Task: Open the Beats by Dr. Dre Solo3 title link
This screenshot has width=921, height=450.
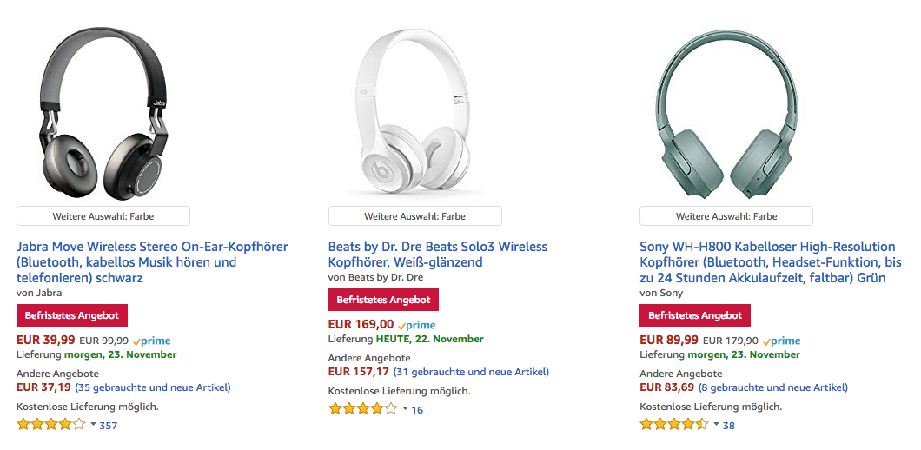Action: coord(437,254)
